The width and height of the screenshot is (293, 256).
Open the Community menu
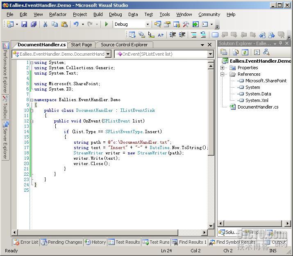pyautogui.click(x=209, y=14)
